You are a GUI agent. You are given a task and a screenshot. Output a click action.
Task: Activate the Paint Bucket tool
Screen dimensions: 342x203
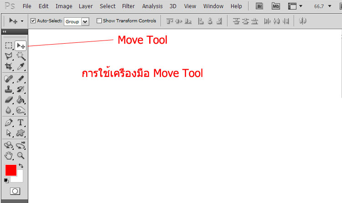(x=21, y=99)
